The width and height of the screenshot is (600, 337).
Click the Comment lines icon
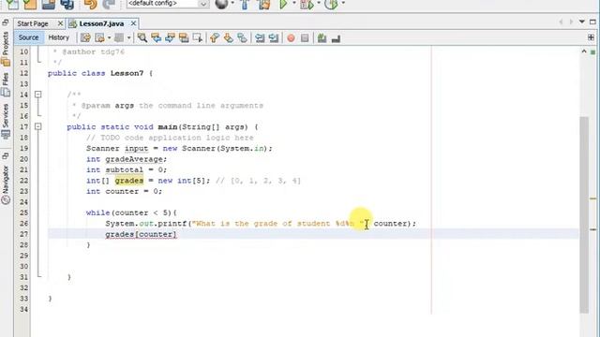pyautogui.click(x=322, y=37)
